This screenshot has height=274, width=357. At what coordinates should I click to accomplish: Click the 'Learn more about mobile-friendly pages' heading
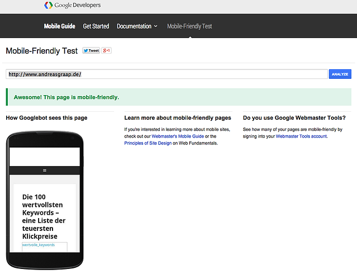pos(178,118)
